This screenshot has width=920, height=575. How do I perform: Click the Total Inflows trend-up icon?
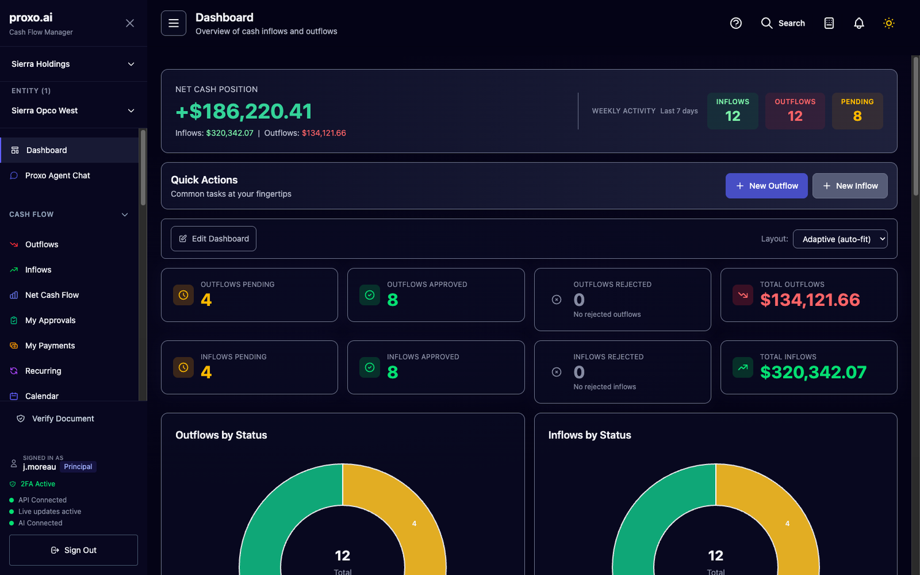[743, 367]
